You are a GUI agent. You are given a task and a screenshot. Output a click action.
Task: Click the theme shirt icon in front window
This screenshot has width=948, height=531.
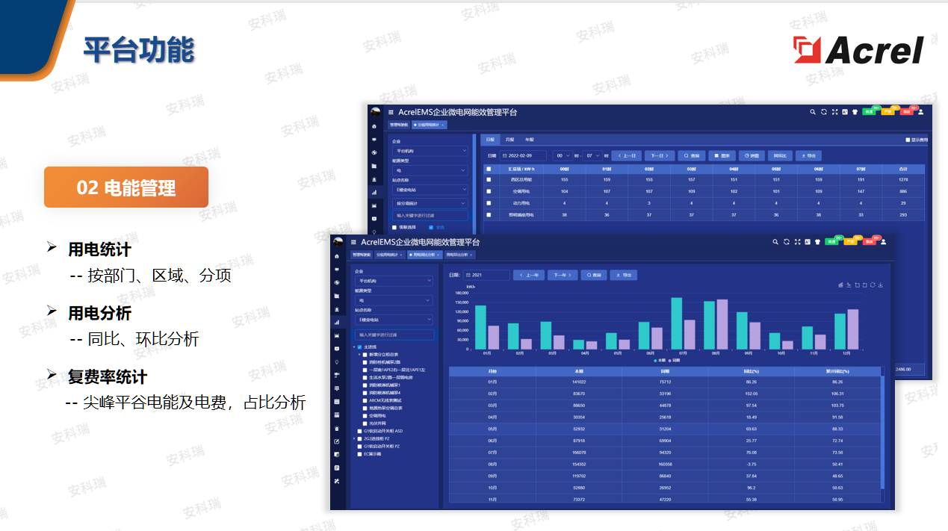pos(817,242)
